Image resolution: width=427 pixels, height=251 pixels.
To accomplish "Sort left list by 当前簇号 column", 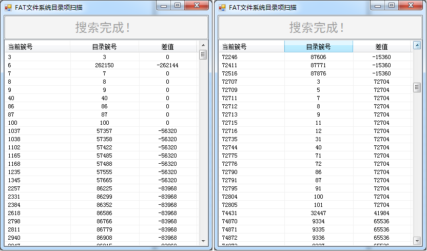I will [37, 47].
